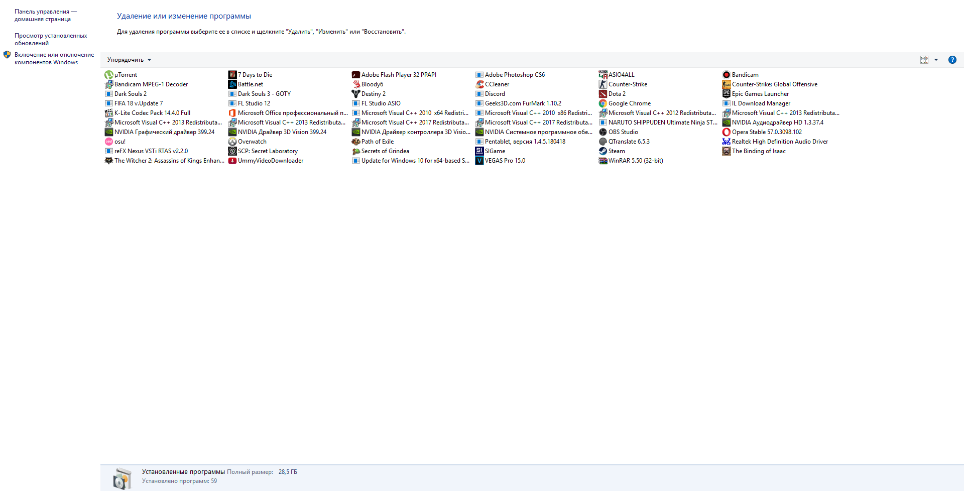
Task: Click the VEGAS Pro 15.0 icon
Action: (x=479, y=161)
